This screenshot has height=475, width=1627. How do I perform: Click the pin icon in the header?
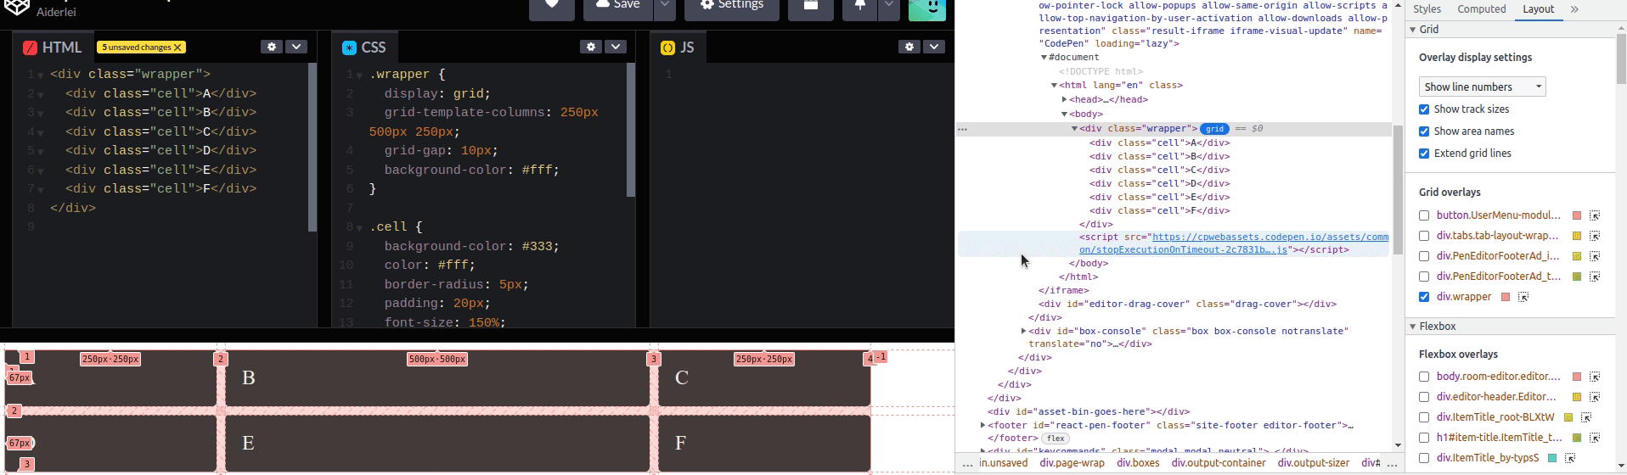pyautogui.click(x=860, y=6)
